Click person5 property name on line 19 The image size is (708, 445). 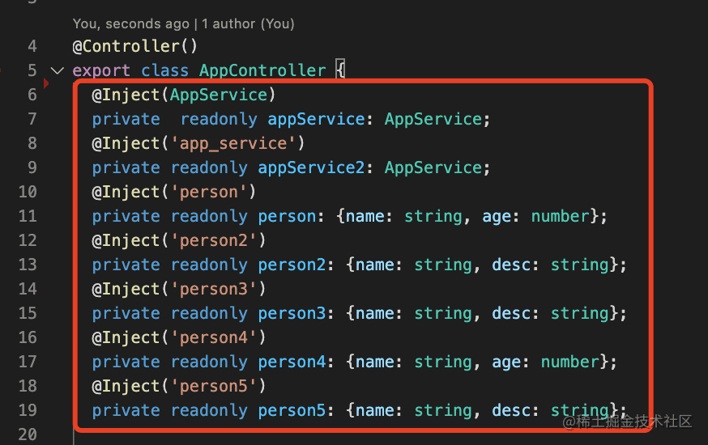pyautogui.click(x=292, y=411)
